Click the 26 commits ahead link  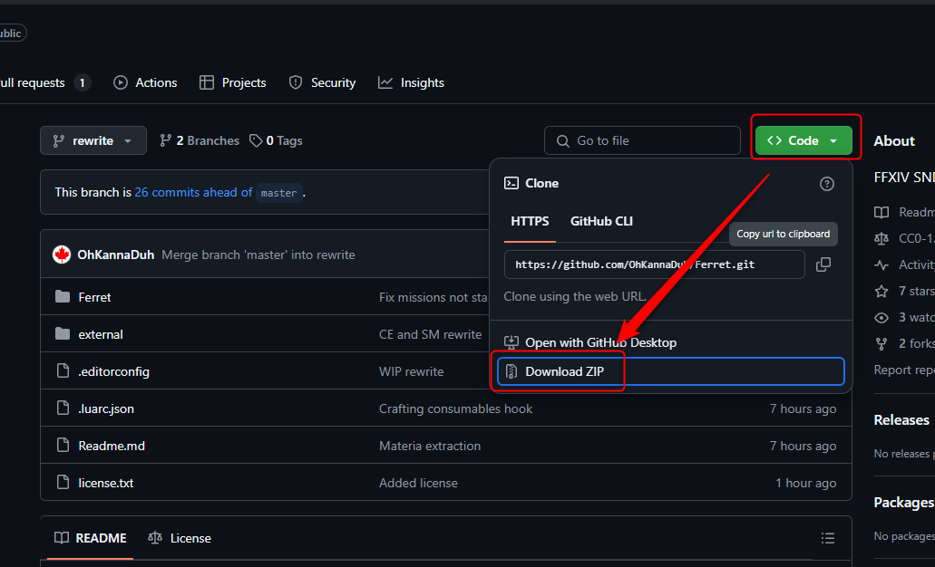click(x=193, y=192)
